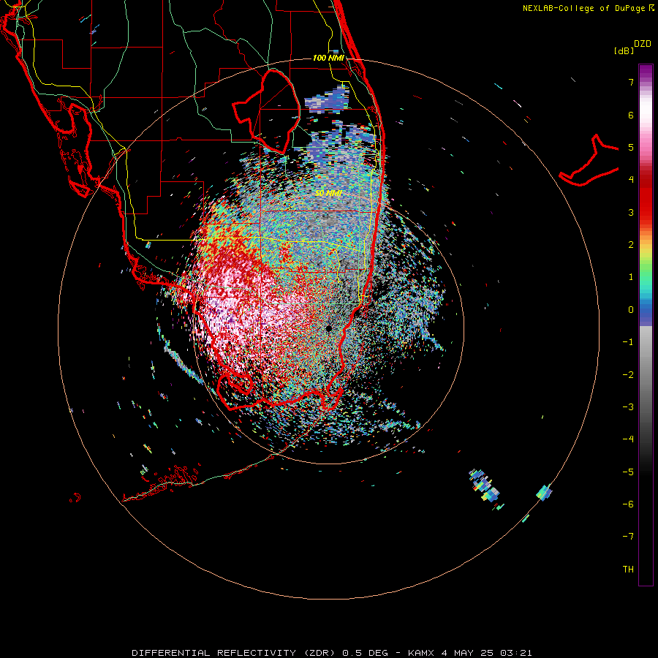Click the bottom caption reading Differential Reflectivity KAMX
The height and width of the screenshot is (658, 658).
pos(332,653)
